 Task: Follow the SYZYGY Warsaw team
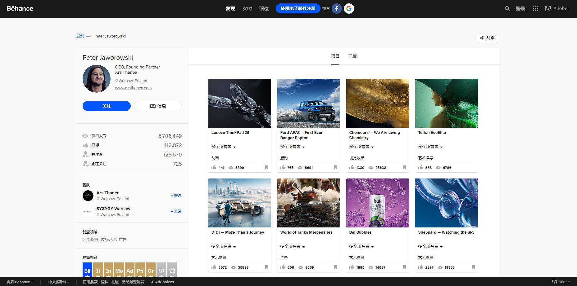[176, 211]
